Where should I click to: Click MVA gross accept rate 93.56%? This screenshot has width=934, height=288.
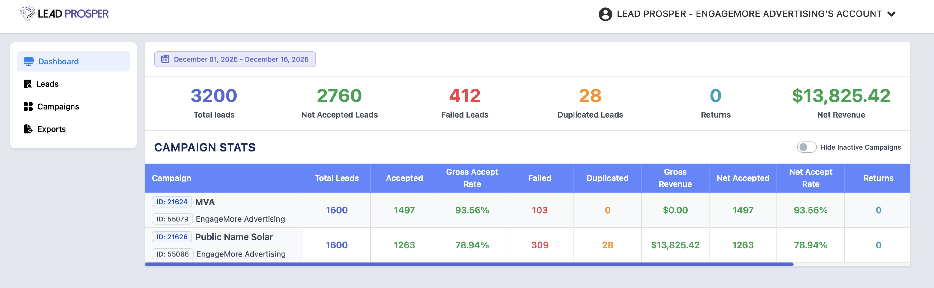[x=472, y=210]
